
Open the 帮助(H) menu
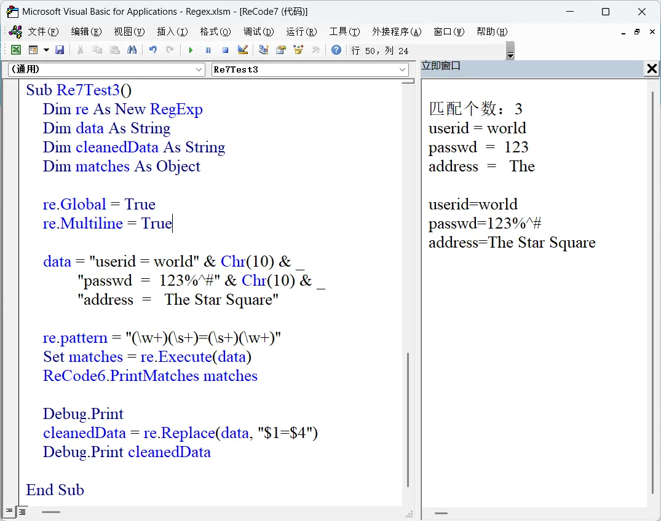[x=492, y=31]
